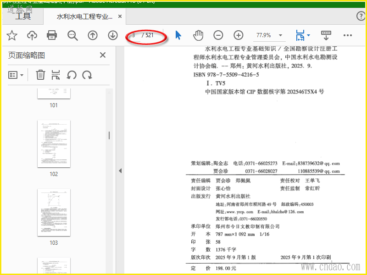Viewport: 367px width, 275px height.
Task: Click the 页面缩略图 panel title
Action: point(27,55)
